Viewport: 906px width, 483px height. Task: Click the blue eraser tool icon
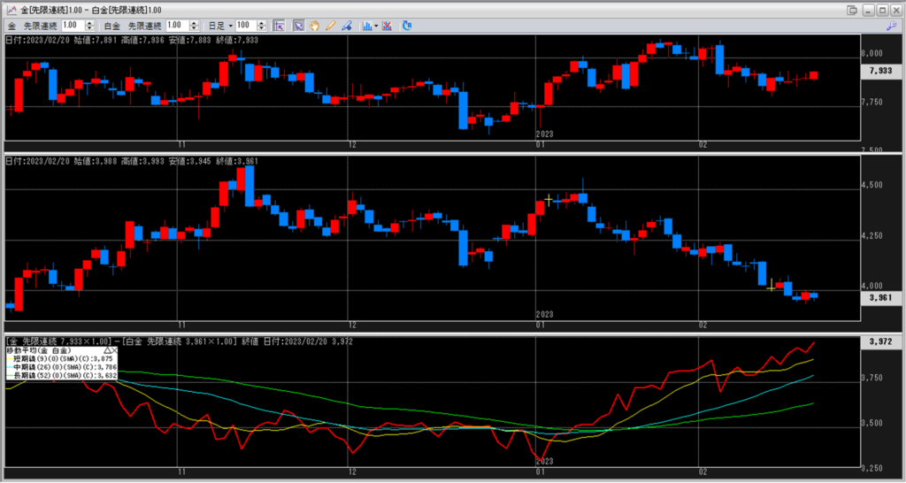[346, 26]
